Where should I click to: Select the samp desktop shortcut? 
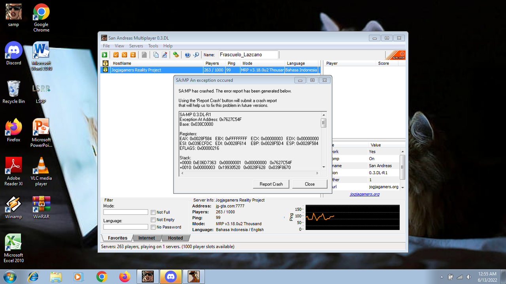tap(13, 16)
